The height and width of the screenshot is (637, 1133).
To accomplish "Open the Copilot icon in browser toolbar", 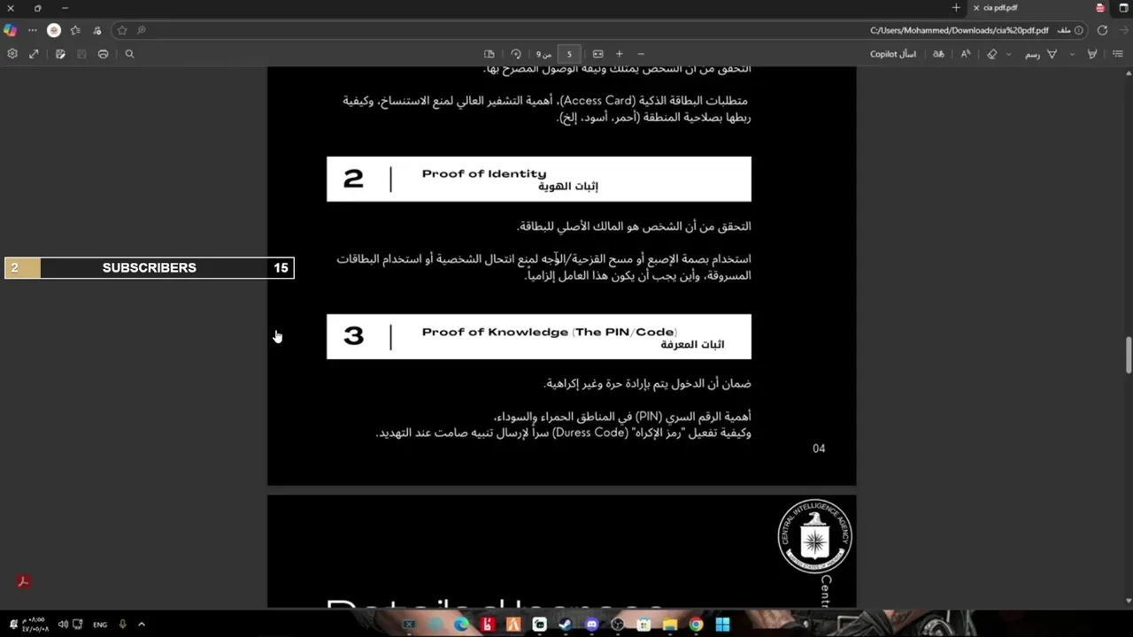I will [x=10, y=30].
